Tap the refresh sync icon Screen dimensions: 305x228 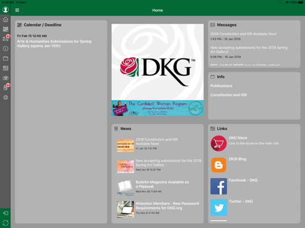click(6, 223)
